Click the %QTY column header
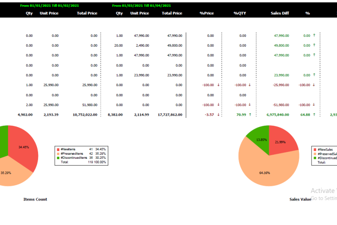The width and height of the screenshot is (337, 225). pos(240,13)
